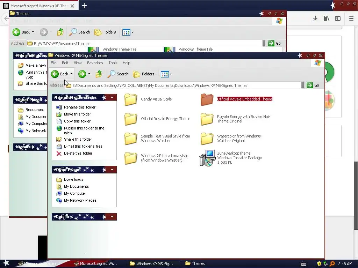The height and width of the screenshot is (268, 358).
Task: Open address bar dropdown in front window
Action: coord(302,85)
